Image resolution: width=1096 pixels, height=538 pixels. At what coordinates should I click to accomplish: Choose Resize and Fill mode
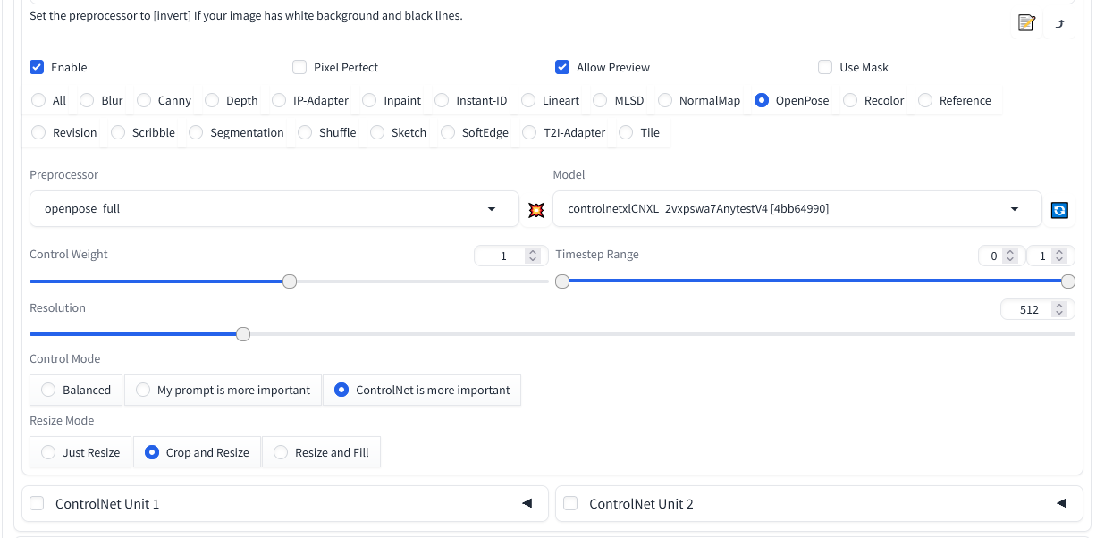tap(281, 452)
